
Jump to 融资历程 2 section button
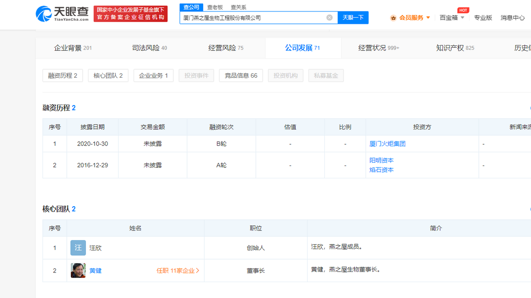click(63, 75)
